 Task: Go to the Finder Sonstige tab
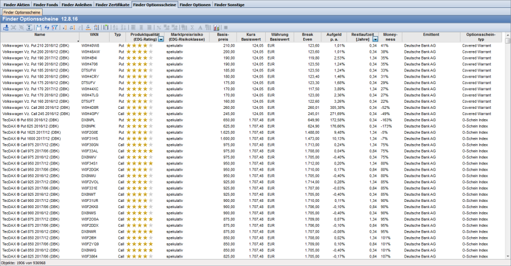(x=229, y=4)
